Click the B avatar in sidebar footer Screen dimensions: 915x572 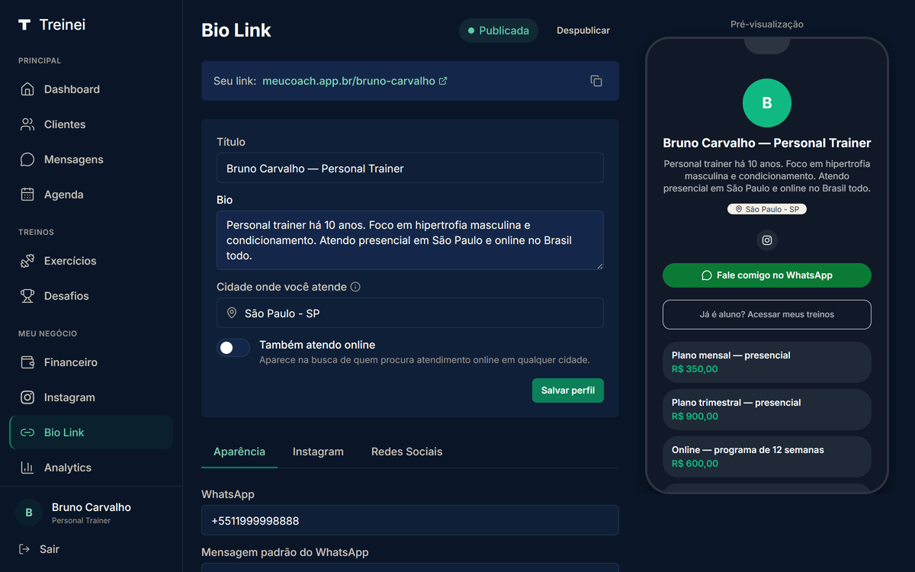pos(29,513)
